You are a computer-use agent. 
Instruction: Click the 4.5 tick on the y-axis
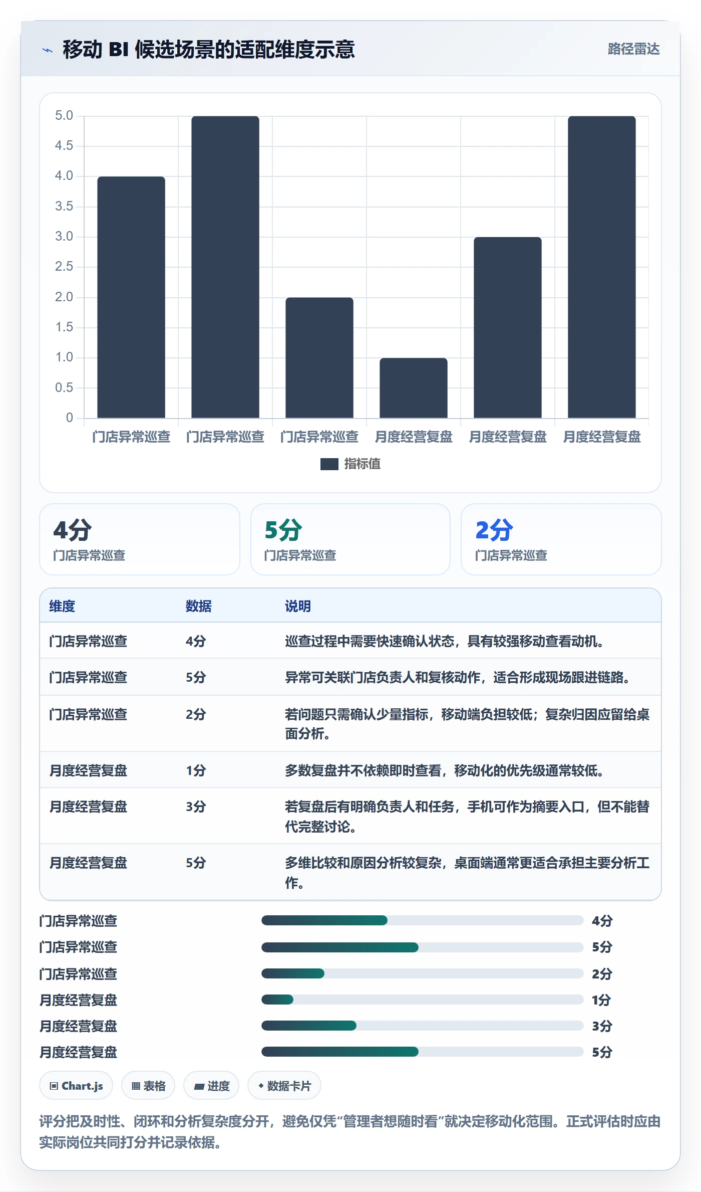[64, 146]
